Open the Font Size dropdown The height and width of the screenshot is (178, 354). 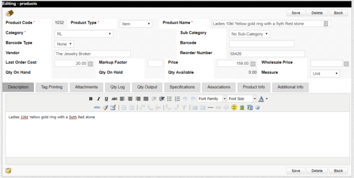click(241, 99)
